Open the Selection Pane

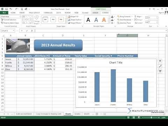(x=124, y=23)
